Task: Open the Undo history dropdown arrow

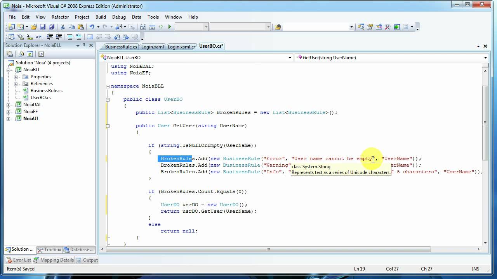Action: [98, 27]
